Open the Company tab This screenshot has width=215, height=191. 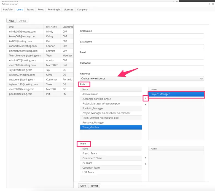[82, 9]
